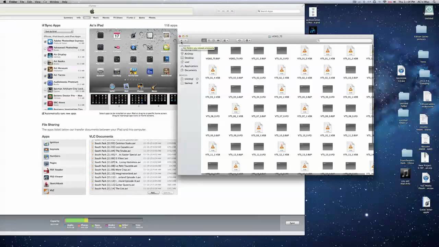
Task: Click the Finder Quick Look eye button
Action: [239, 40]
